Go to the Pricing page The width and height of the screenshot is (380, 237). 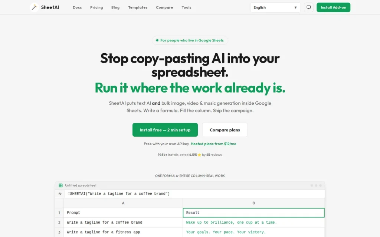coord(96,7)
